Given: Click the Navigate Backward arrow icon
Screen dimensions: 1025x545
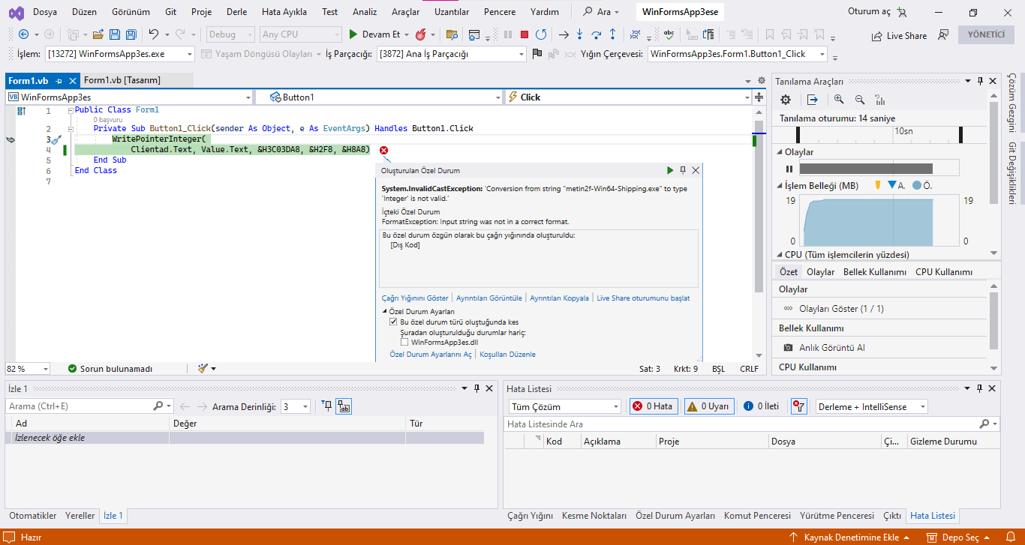Looking at the screenshot, I should (x=23, y=34).
